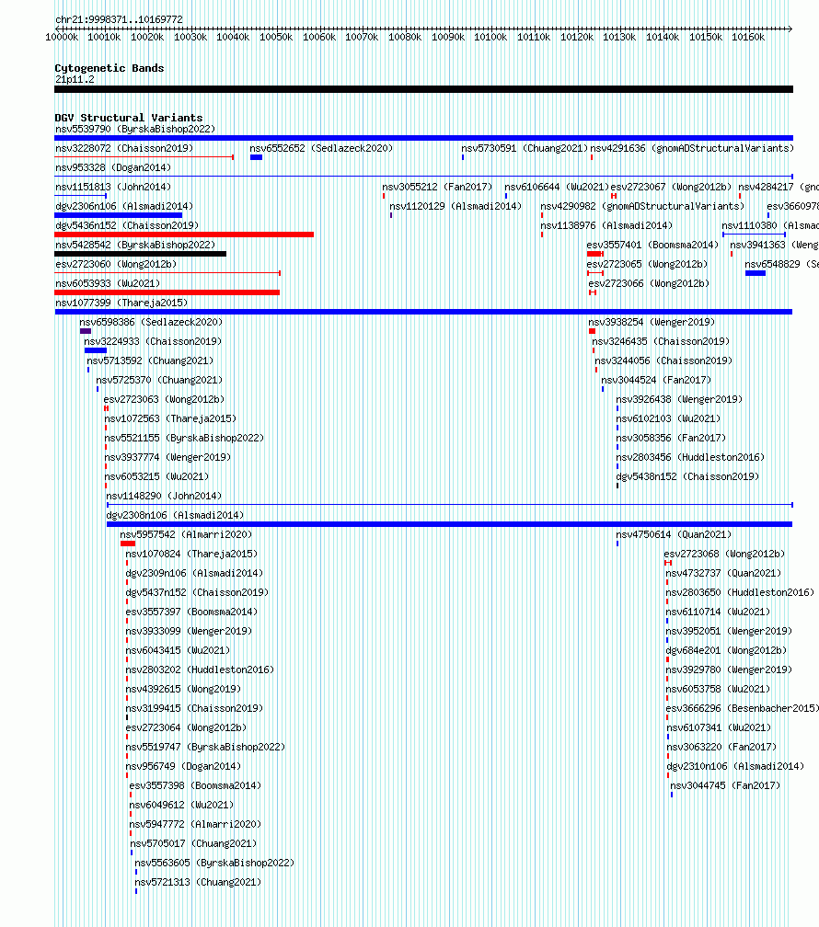Open nsv6107341 (Wu2021) variant

click(719, 727)
